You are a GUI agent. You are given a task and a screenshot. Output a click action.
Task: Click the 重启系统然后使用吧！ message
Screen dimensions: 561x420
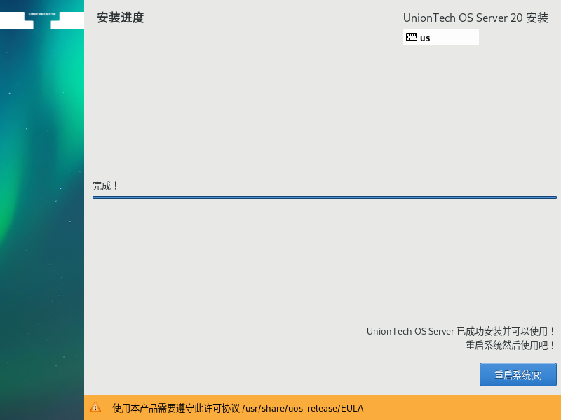click(x=511, y=345)
